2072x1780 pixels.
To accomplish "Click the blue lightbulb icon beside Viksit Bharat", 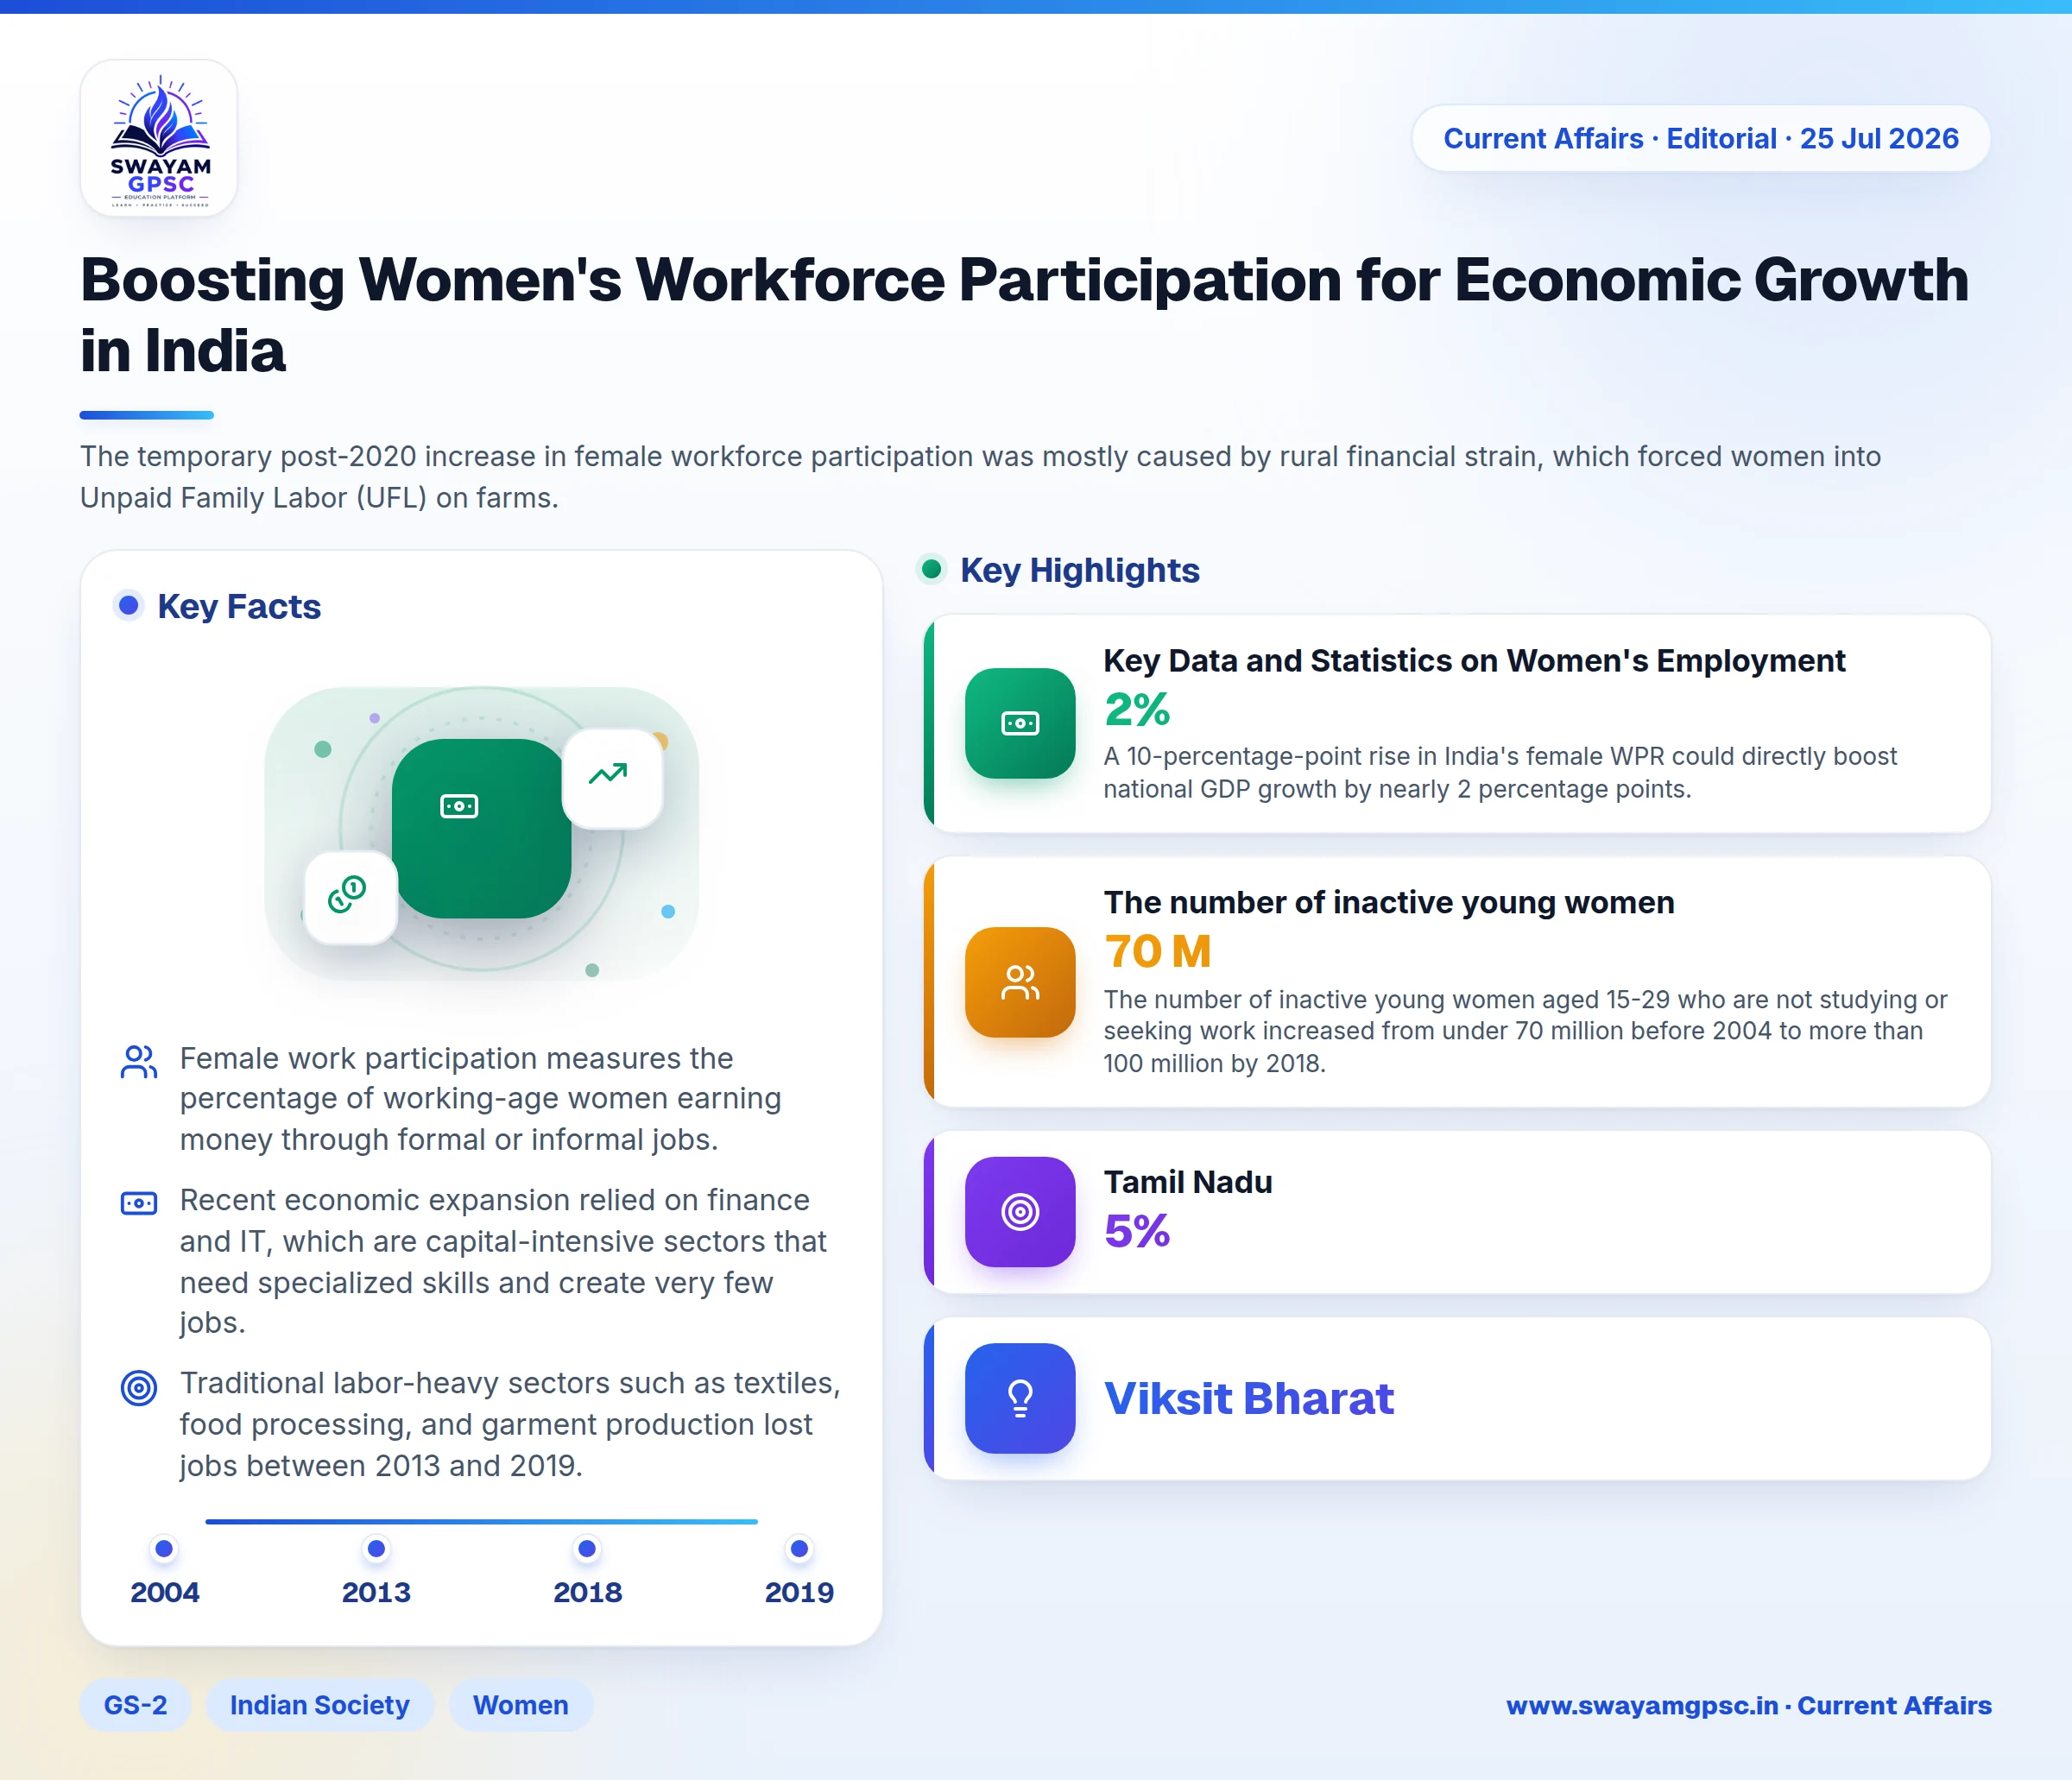I will [x=1020, y=1398].
